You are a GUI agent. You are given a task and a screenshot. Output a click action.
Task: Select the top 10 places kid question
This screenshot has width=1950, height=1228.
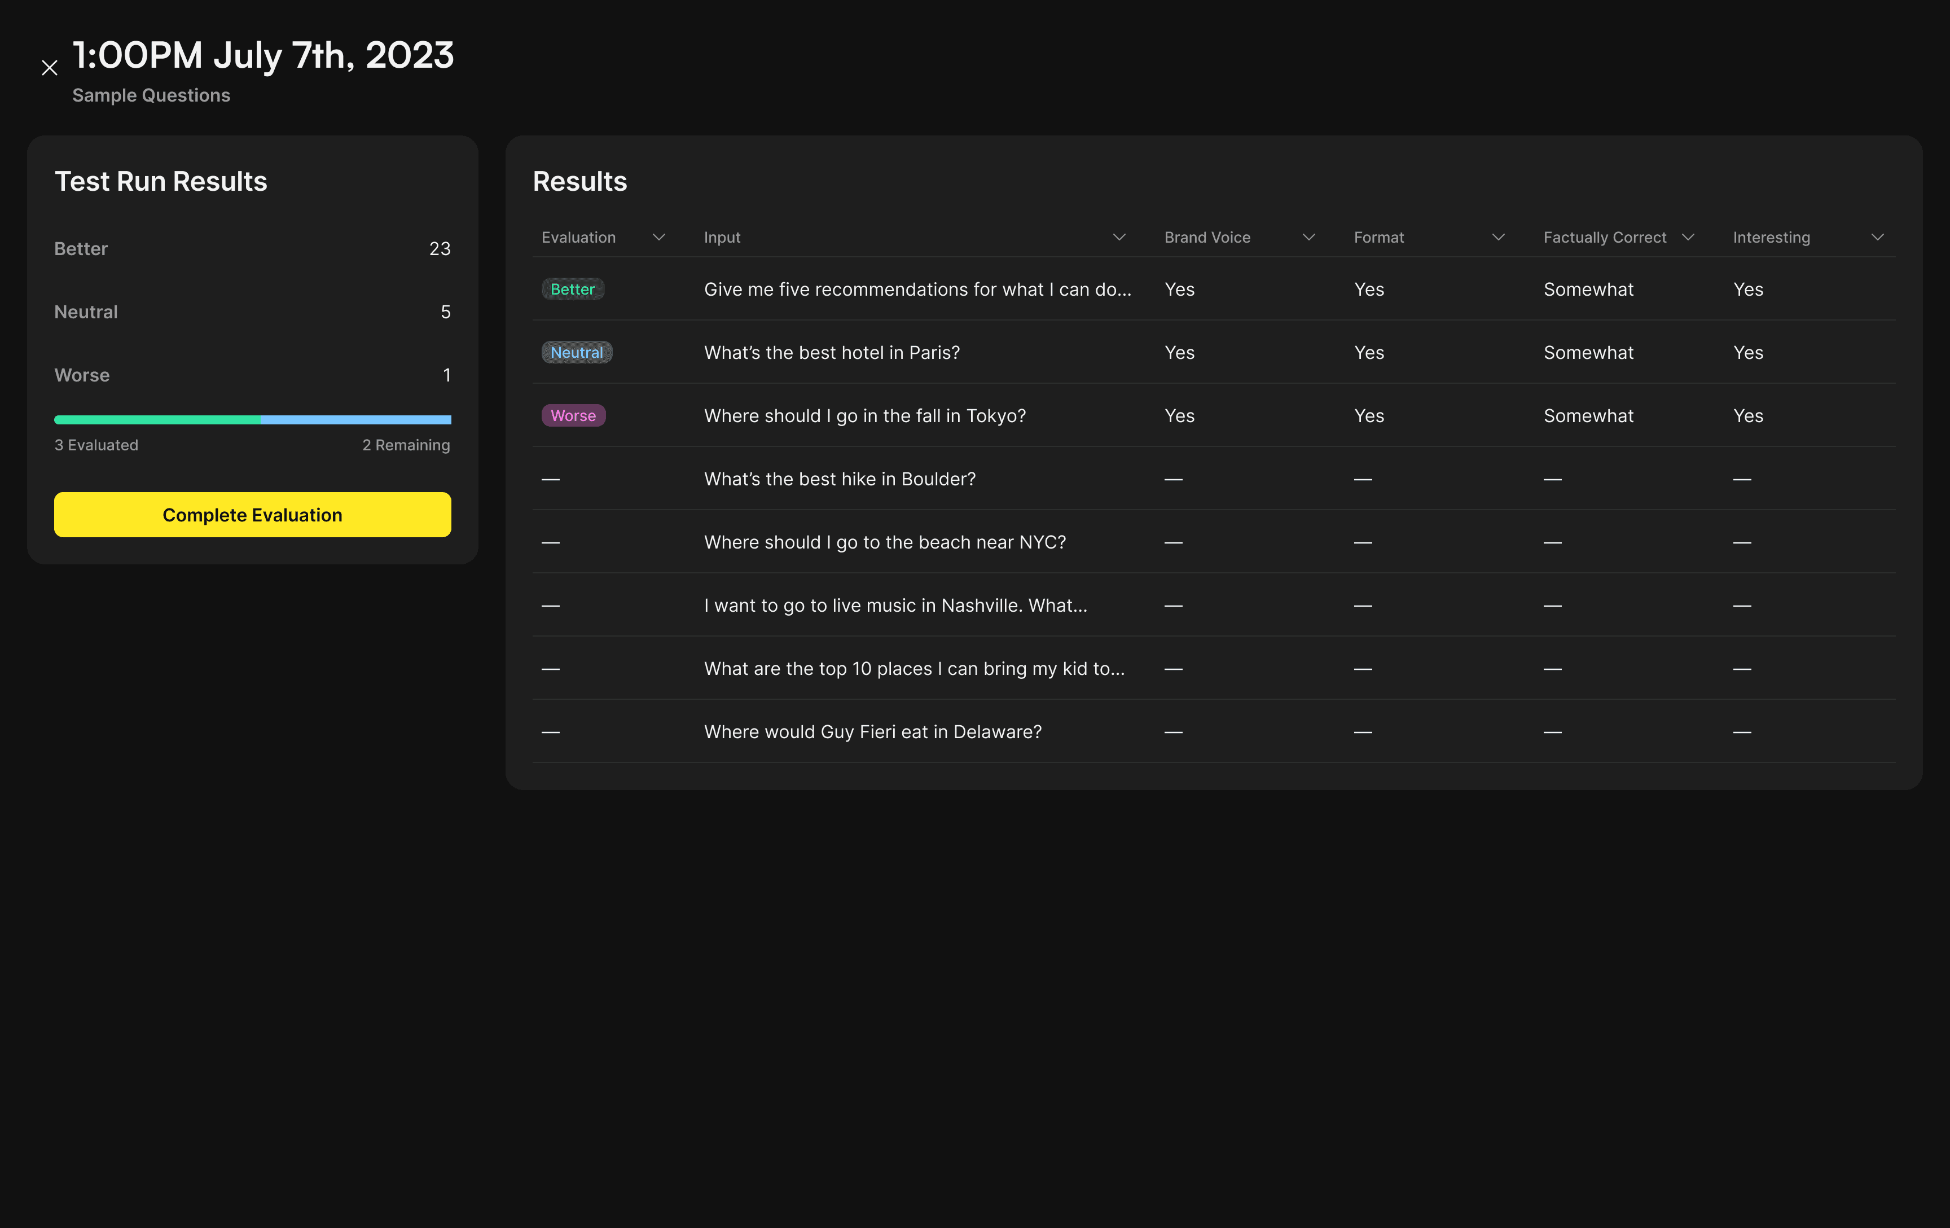coord(913,668)
